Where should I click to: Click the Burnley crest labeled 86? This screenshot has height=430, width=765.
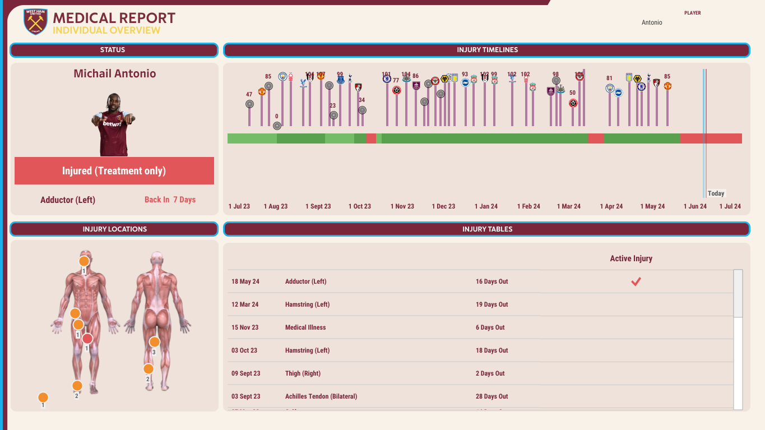[x=416, y=86]
